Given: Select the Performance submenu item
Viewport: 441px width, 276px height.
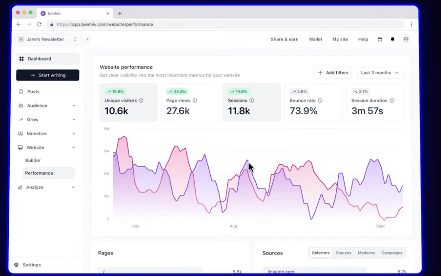Looking at the screenshot, I should click(x=48, y=173).
